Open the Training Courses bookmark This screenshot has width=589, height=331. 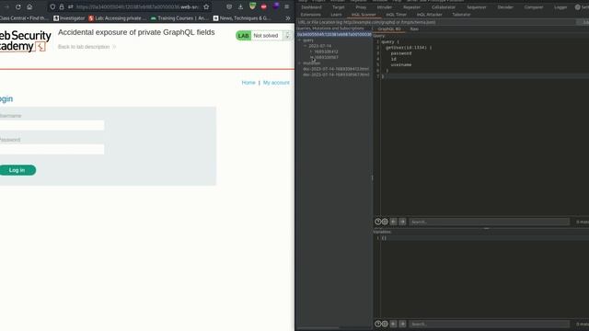click(179, 18)
